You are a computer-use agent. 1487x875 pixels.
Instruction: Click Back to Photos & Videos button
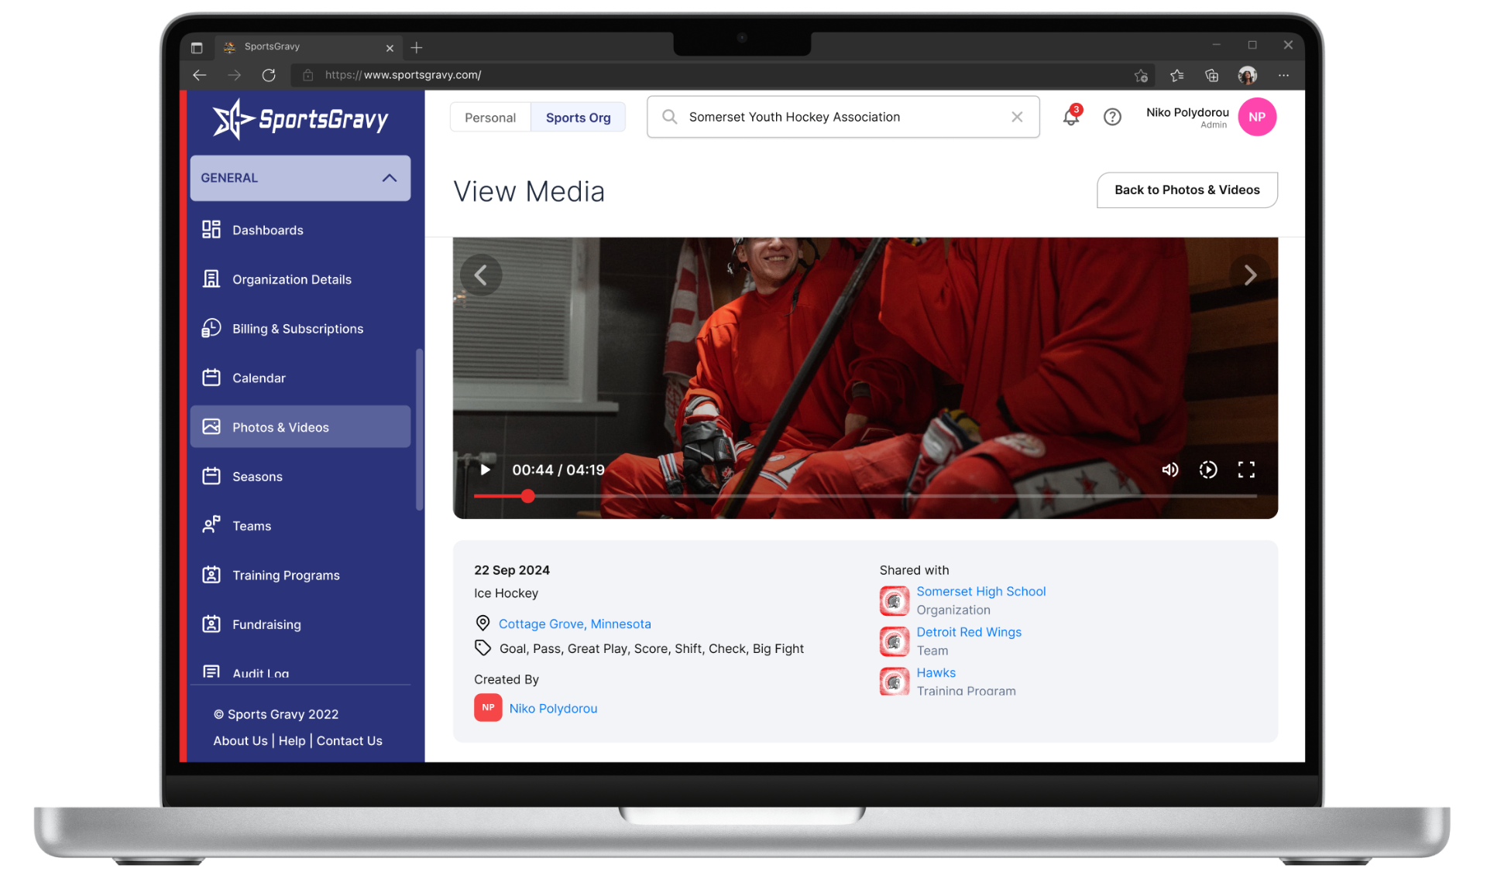click(x=1187, y=190)
